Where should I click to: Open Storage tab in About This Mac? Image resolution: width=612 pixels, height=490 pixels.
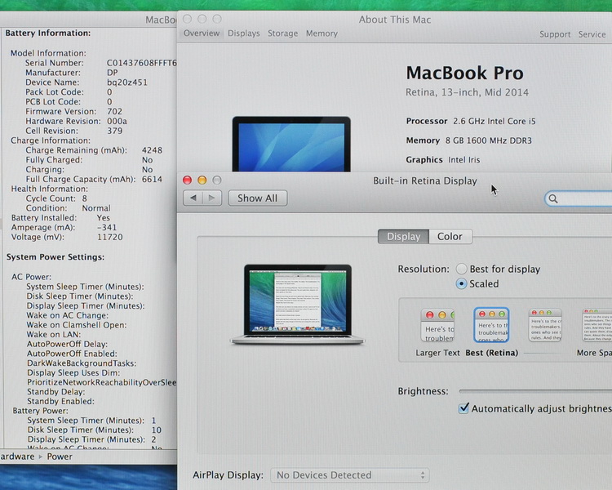(x=282, y=33)
